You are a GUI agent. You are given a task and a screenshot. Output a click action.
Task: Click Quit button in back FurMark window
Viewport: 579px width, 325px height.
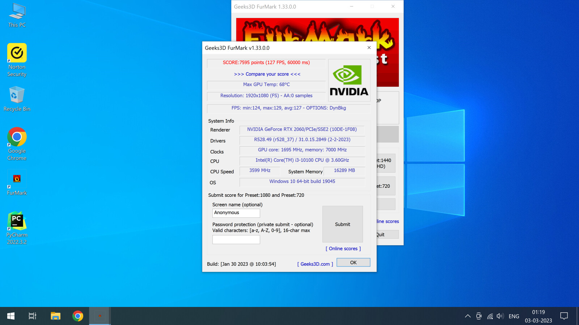[x=388, y=234]
